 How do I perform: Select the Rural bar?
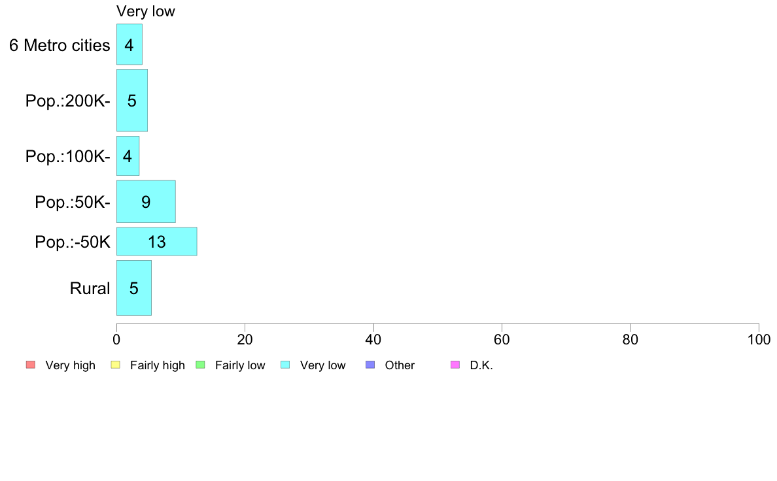134,288
